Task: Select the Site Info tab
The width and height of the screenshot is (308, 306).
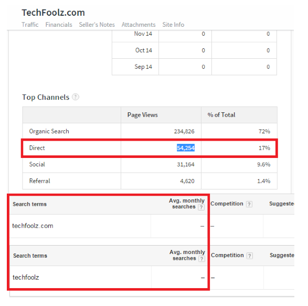Action: (173, 25)
